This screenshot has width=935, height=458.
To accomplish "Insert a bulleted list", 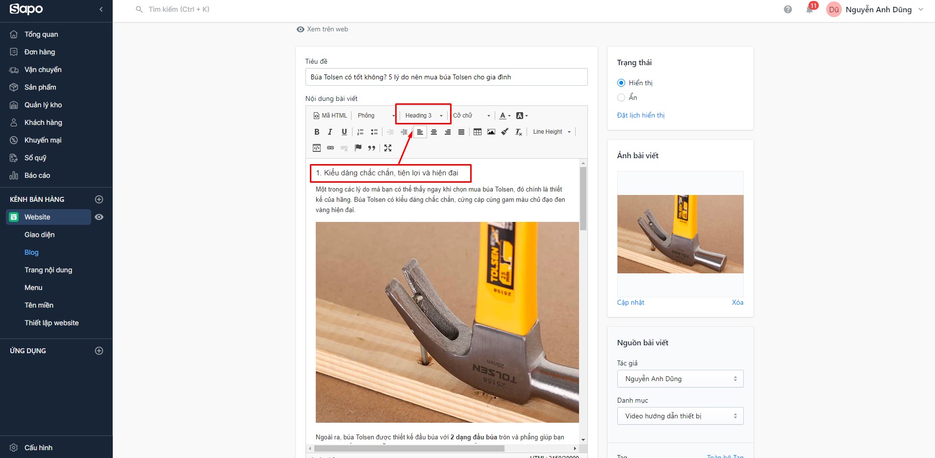I will point(374,132).
